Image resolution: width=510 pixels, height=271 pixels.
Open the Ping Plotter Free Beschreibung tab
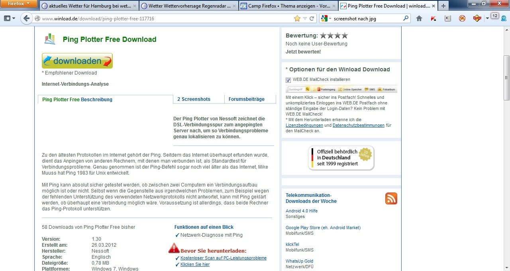coord(77,99)
